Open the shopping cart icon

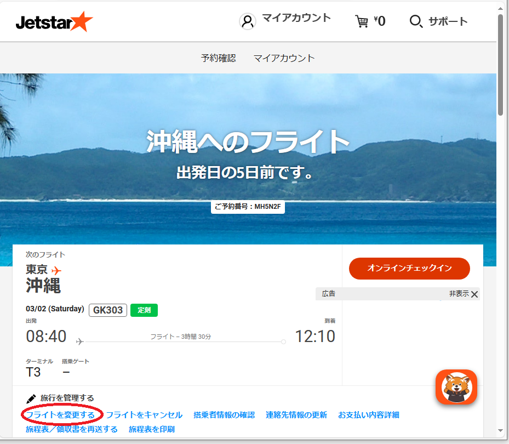362,21
